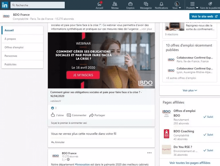Click BDO Coaching page name
The width and height of the screenshot is (220, 166).
184,131
